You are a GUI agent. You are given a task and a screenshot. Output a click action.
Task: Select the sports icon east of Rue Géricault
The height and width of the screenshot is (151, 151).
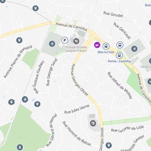tap(134, 49)
